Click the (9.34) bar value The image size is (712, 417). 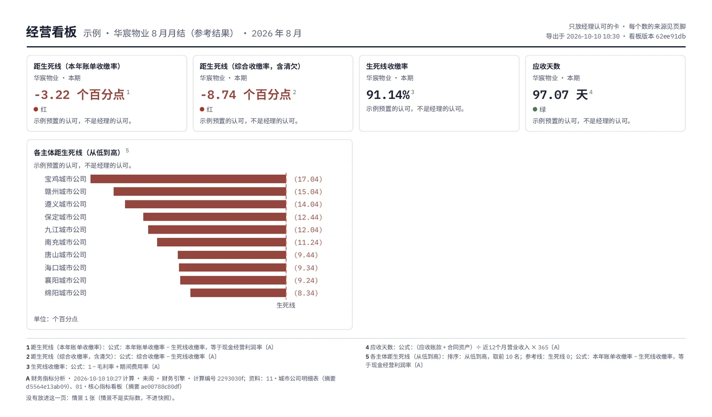[x=306, y=268]
